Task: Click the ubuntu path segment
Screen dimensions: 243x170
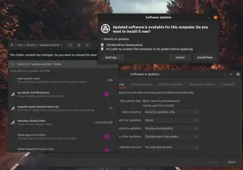Action: (x=31, y=45)
